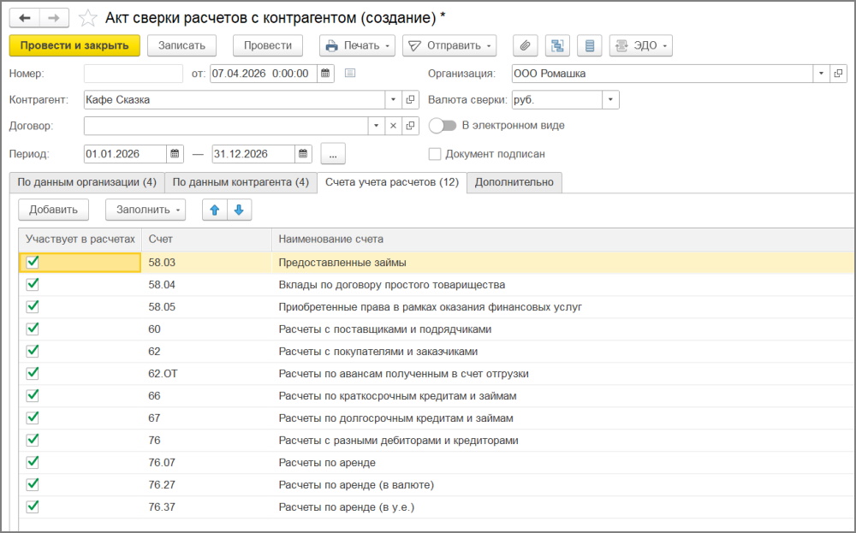The height and width of the screenshot is (533, 856).
Task: Uncheck the checkbox for account 76.07
Action: (33, 463)
